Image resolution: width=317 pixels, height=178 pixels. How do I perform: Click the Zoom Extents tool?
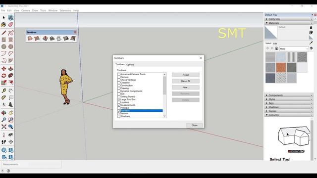4,127
